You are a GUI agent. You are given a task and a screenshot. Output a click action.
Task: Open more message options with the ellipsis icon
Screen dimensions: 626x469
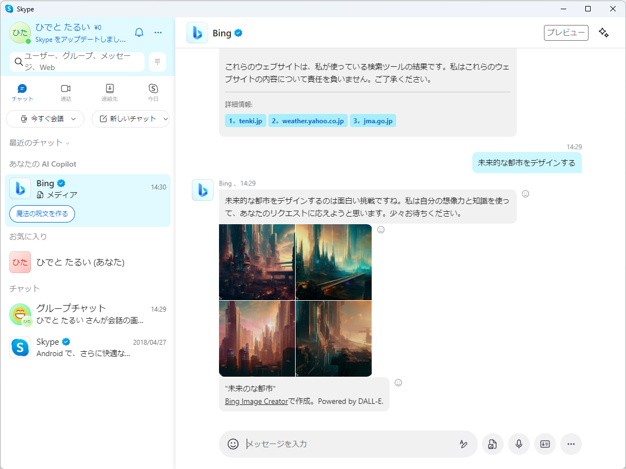pyautogui.click(x=571, y=444)
